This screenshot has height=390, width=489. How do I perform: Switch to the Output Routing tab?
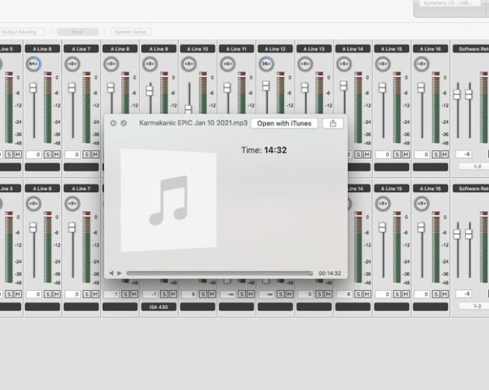tap(22, 32)
